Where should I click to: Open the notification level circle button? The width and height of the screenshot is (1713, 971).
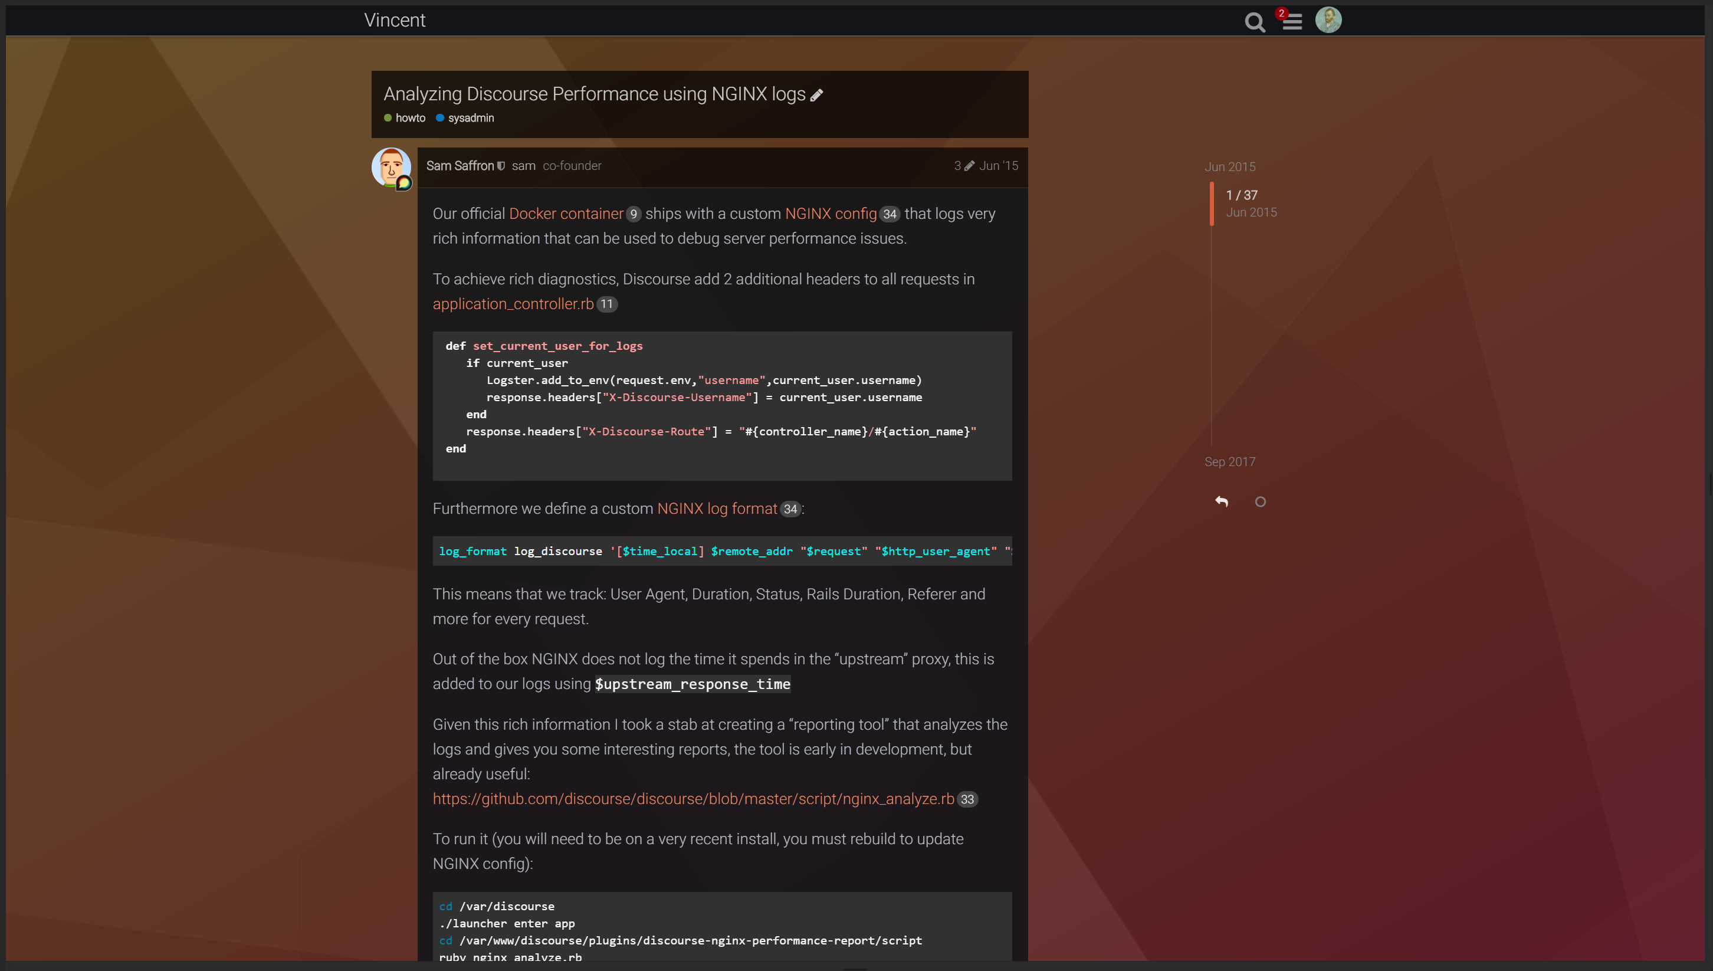click(x=1260, y=501)
